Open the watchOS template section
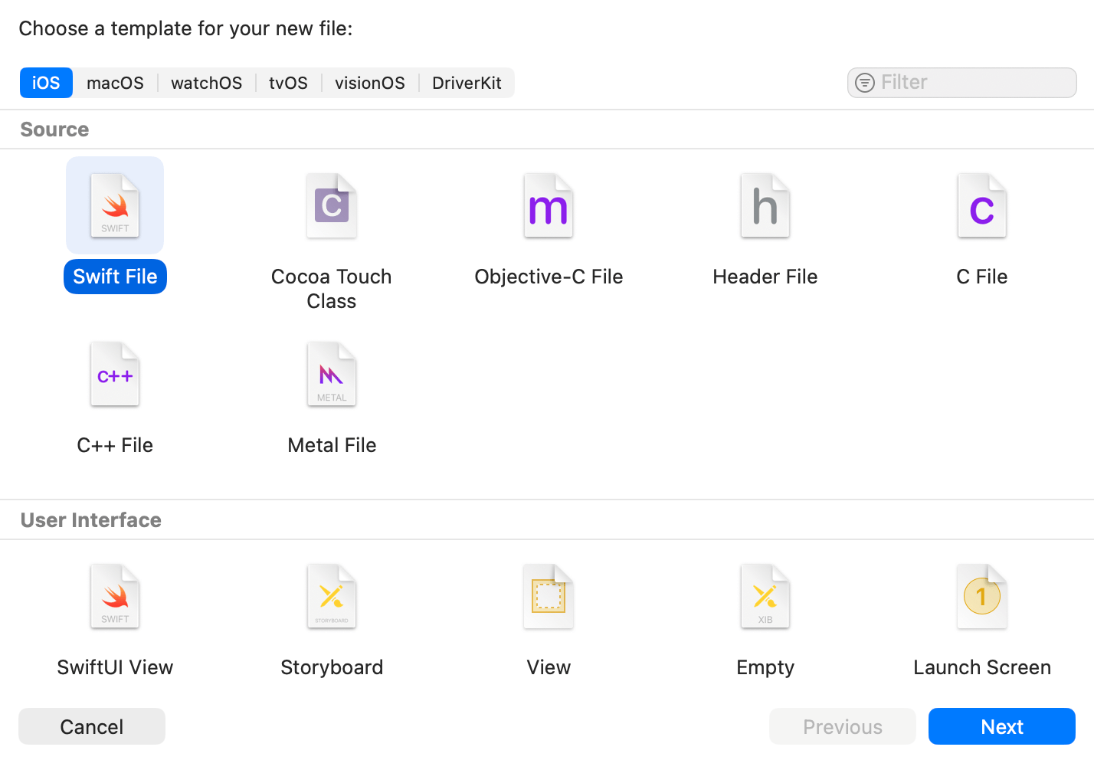Viewport: 1094px width, 760px height. 206,83
